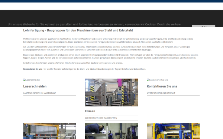The height and width of the screenshot is (139, 223).
Task: Dismiss the cookie notice with OK button
Action: click(x=204, y=26)
